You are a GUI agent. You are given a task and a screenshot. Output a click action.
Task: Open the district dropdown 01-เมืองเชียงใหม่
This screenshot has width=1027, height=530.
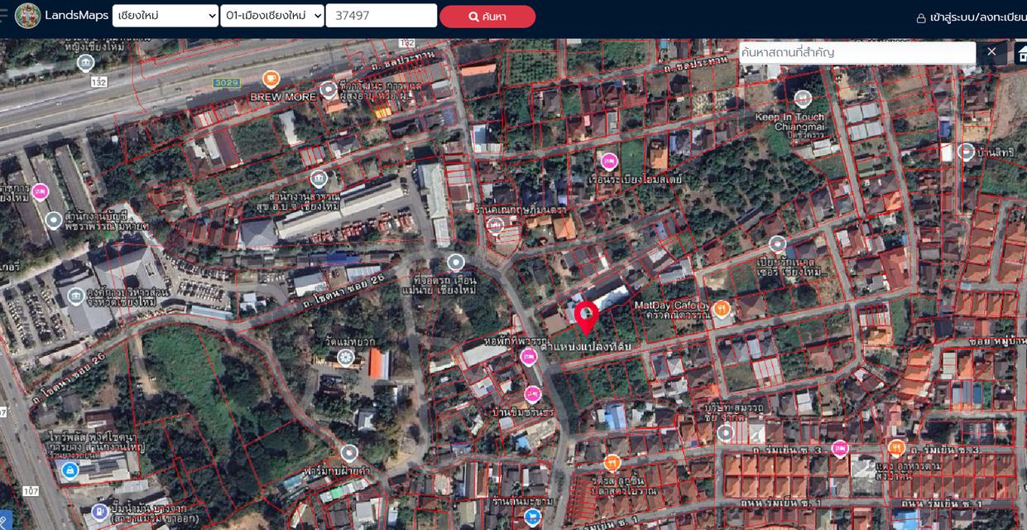coord(271,16)
